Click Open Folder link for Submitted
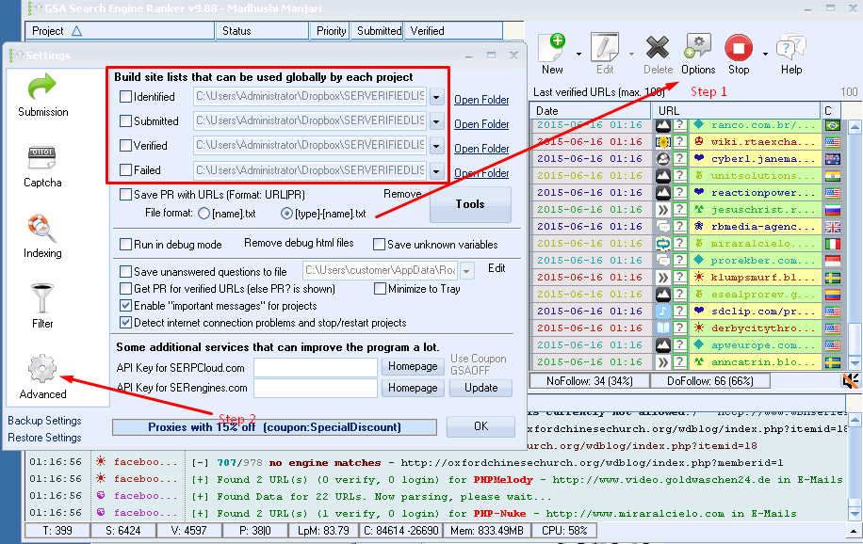This screenshot has height=544, width=863. 481,124
